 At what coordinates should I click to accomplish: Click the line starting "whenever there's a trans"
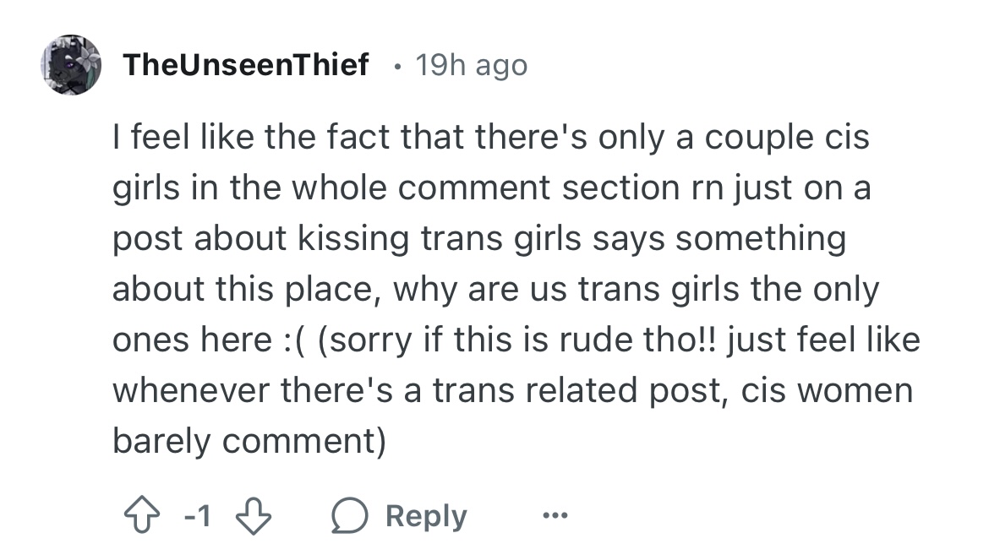click(512, 391)
